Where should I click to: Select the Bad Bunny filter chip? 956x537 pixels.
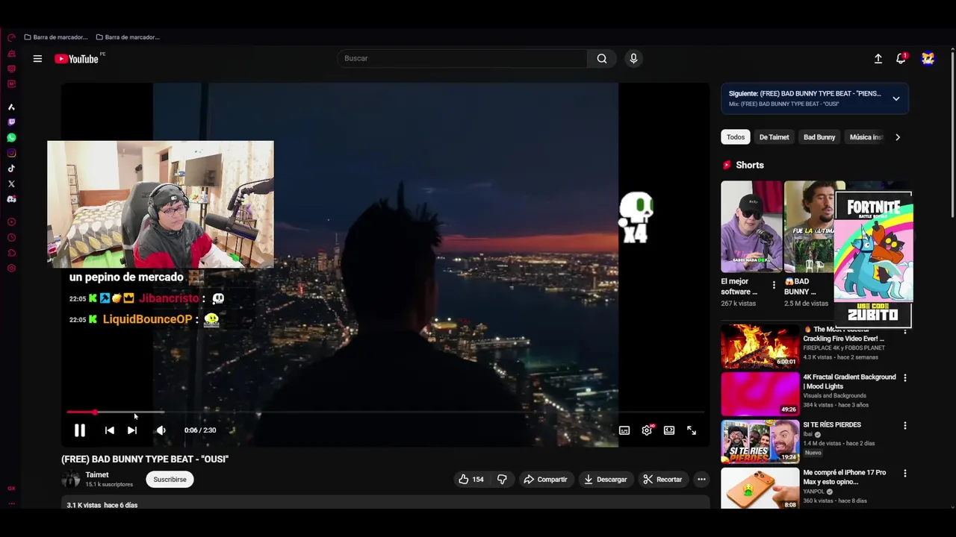[x=819, y=137]
